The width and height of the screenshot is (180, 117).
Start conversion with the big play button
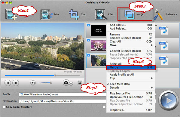coord(168,100)
